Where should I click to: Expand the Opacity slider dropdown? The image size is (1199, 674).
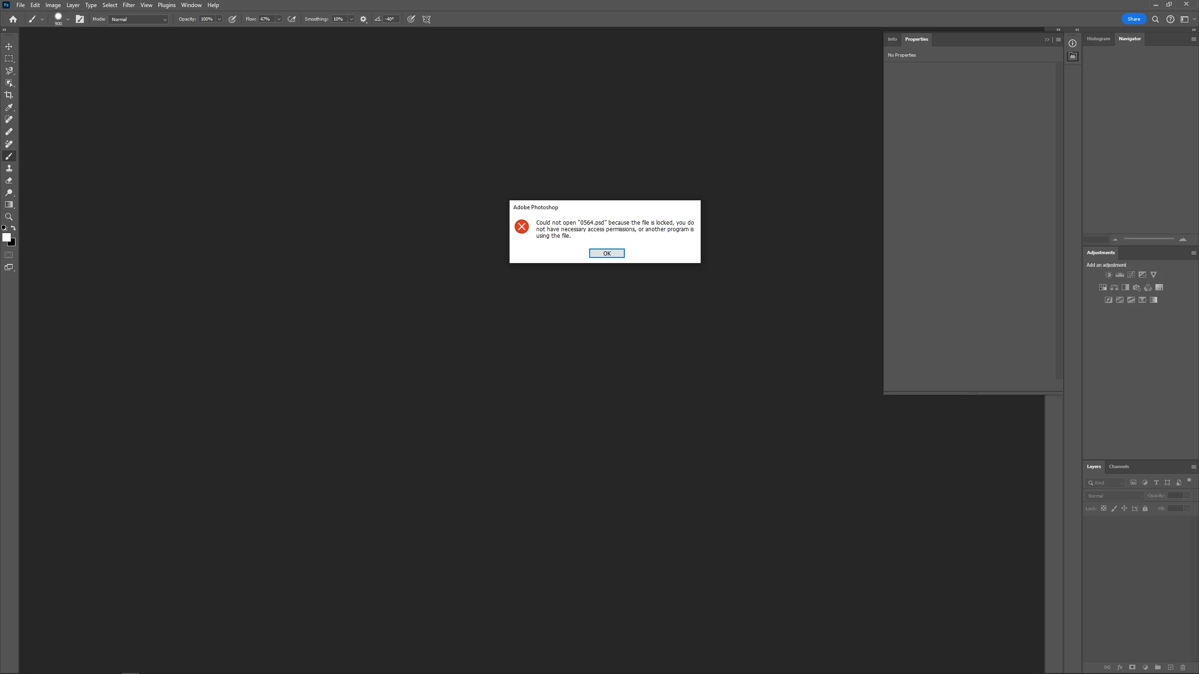tap(219, 19)
